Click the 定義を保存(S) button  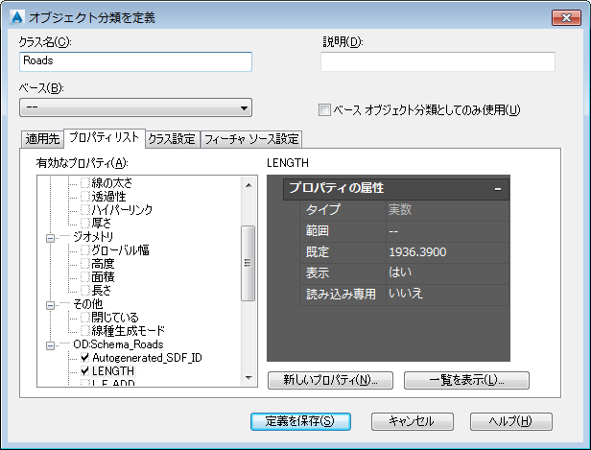[x=300, y=421]
